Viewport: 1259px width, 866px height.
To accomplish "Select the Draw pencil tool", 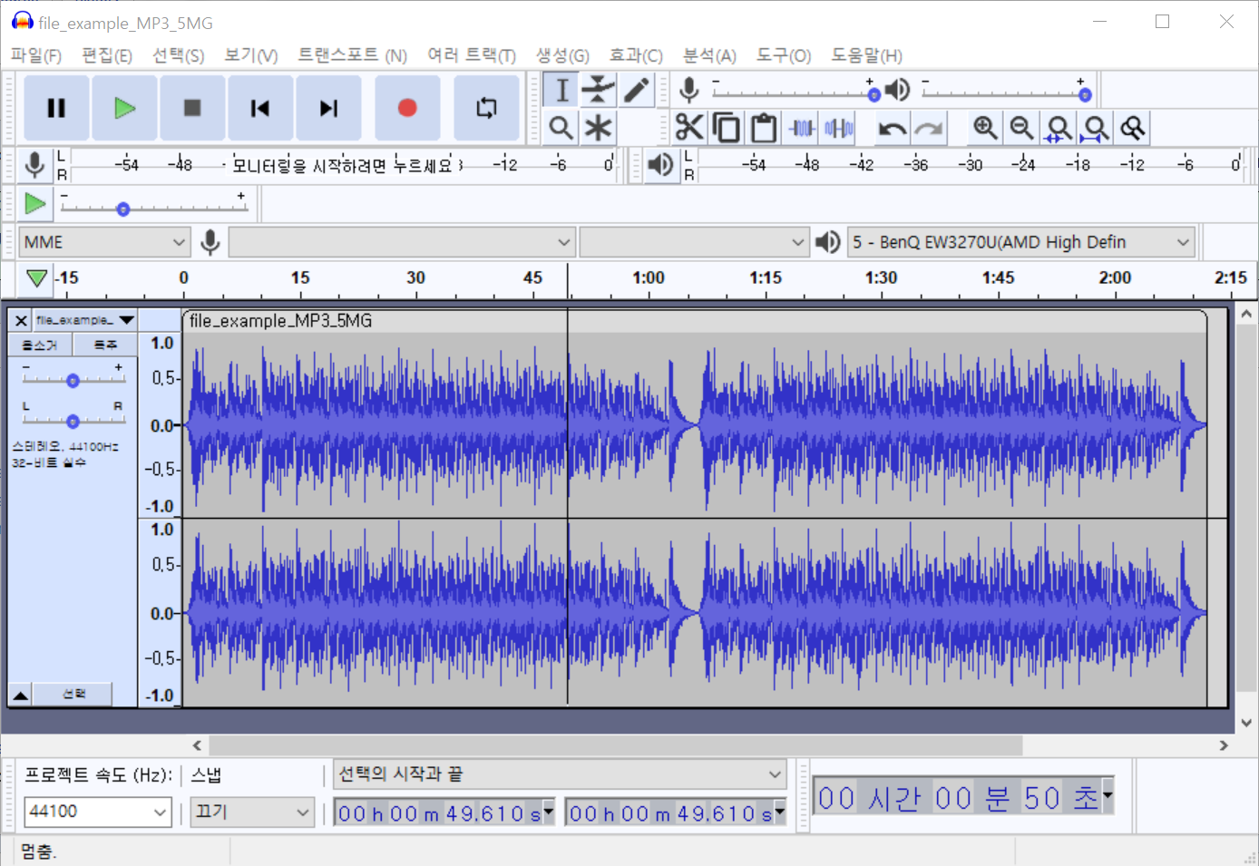I will point(637,90).
